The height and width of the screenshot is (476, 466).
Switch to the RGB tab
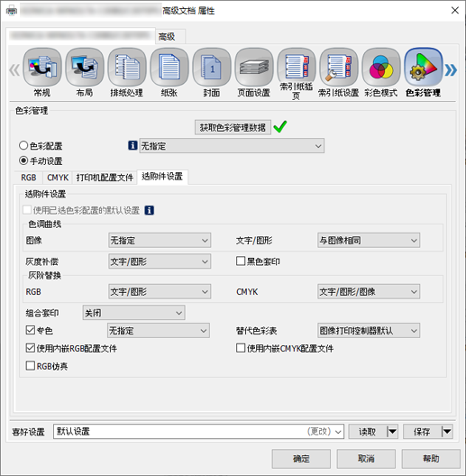29,178
